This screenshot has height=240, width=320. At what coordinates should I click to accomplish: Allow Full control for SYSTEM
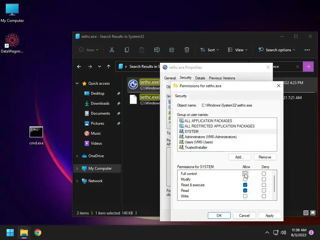coord(245,174)
